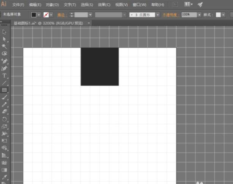Expand the opacity 100% dropdown arrow
This screenshot has width=233, height=184.
[200, 15]
